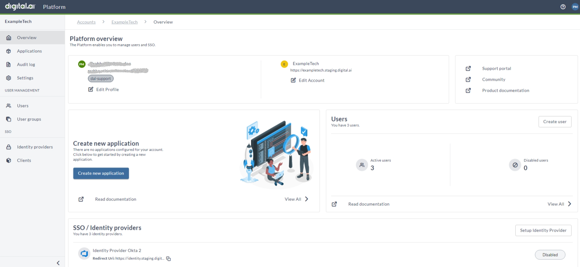The height and width of the screenshot is (267, 580).
Task: Click external-link icon in Users card
Action: [334, 204]
